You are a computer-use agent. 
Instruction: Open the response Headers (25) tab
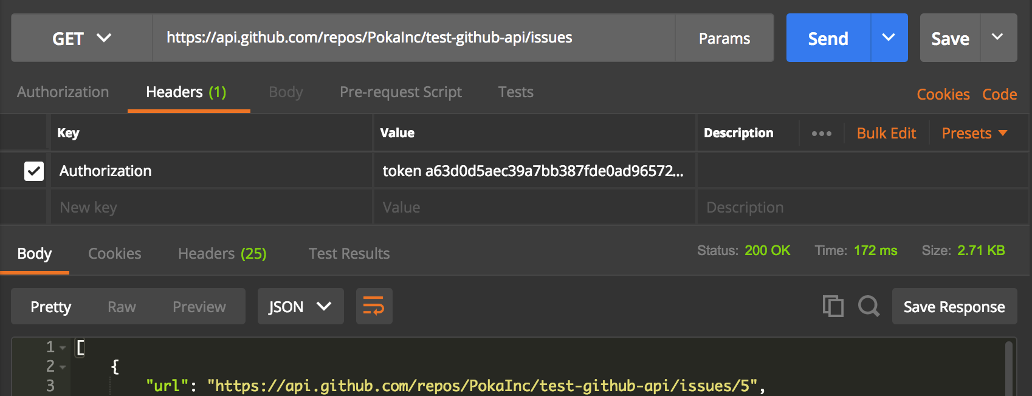[x=222, y=254]
